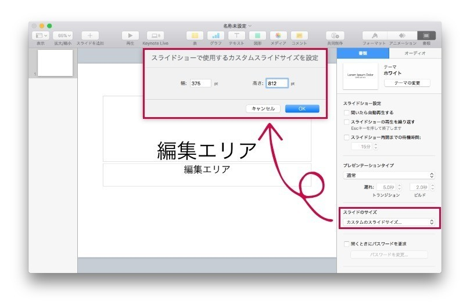
Task: Open the zoom percentage dropdown
Action: click(62, 35)
